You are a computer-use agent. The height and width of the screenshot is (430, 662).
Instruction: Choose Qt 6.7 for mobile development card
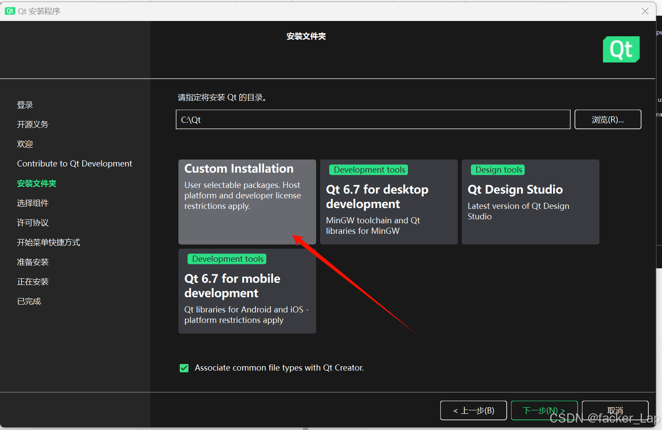(247, 291)
